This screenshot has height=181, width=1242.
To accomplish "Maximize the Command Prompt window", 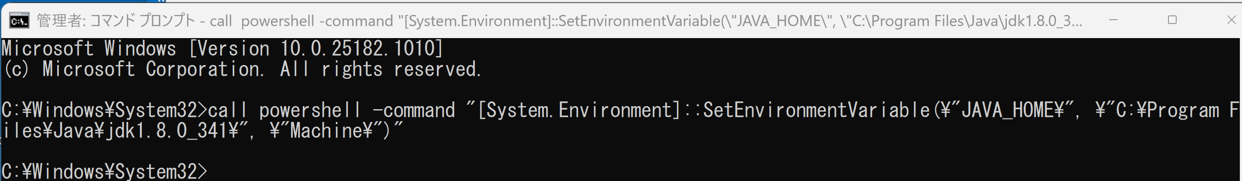I will point(1172,20).
